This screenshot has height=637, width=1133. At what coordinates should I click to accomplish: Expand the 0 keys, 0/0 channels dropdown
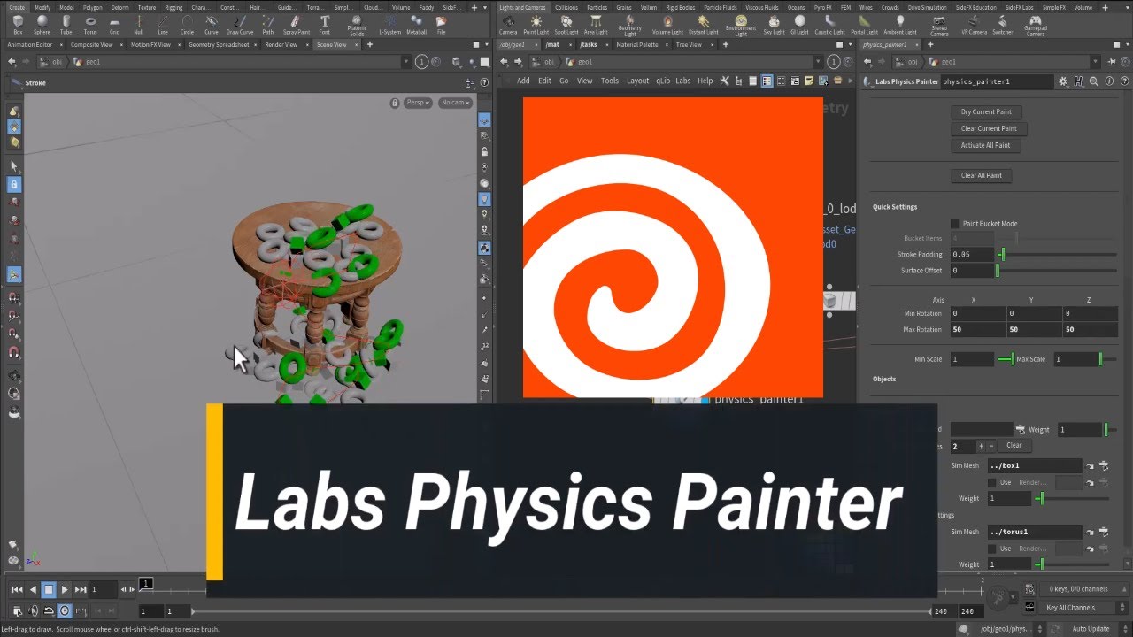click(1083, 589)
